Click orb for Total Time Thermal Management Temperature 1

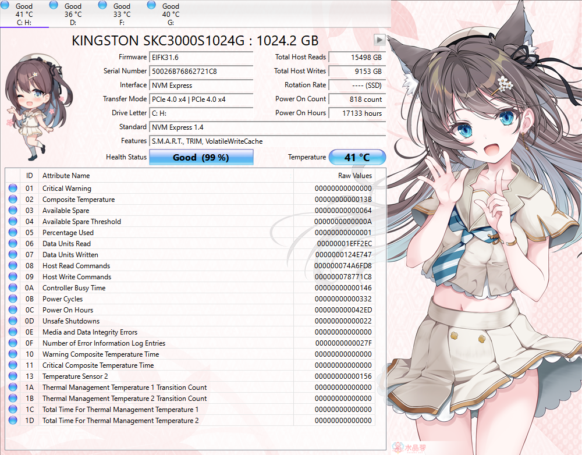click(x=13, y=410)
